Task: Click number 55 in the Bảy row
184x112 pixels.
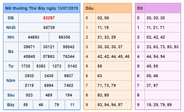Action: click(x=26, y=105)
